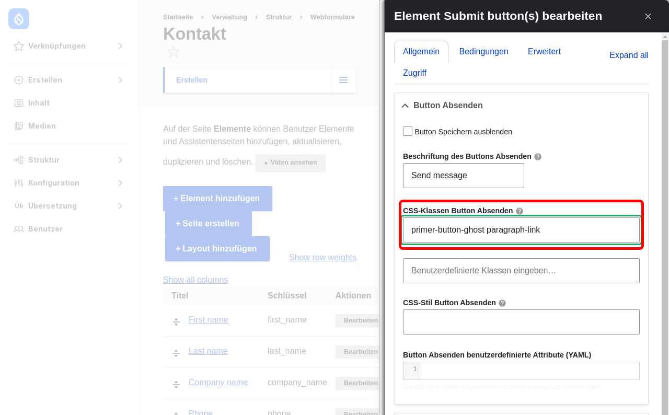Click Show row weights link
This screenshot has height=415, width=669.
[x=322, y=258]
